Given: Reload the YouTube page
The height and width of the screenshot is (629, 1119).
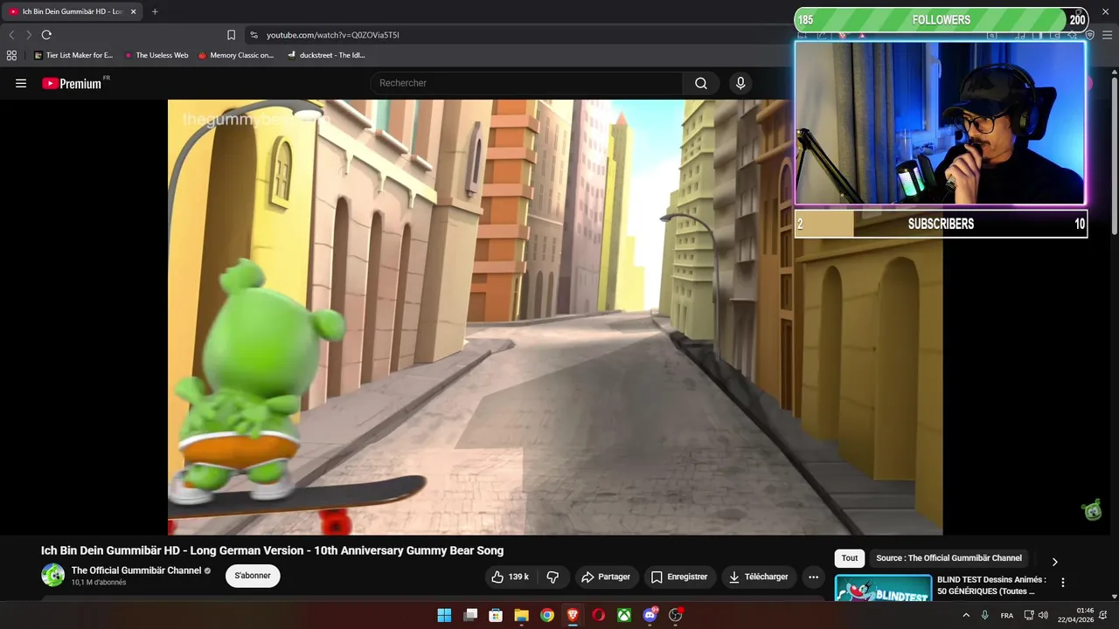Looking at the screenshot, I should click(x=46, y=35).
